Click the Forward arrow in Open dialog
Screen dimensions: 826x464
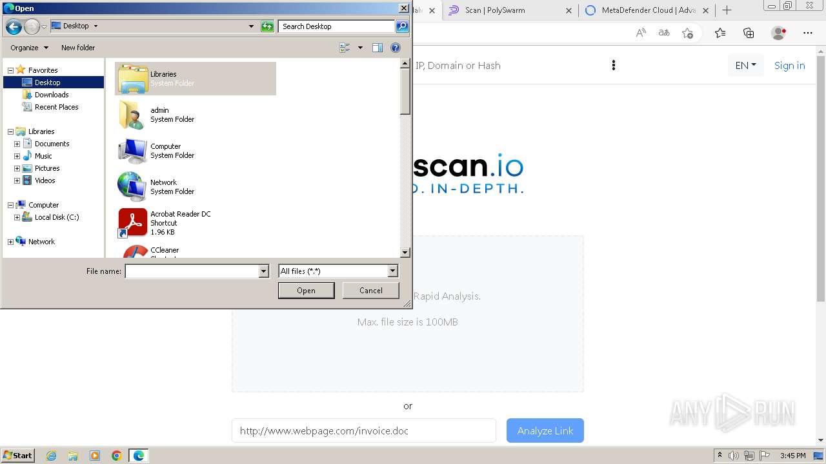[32, 26]
